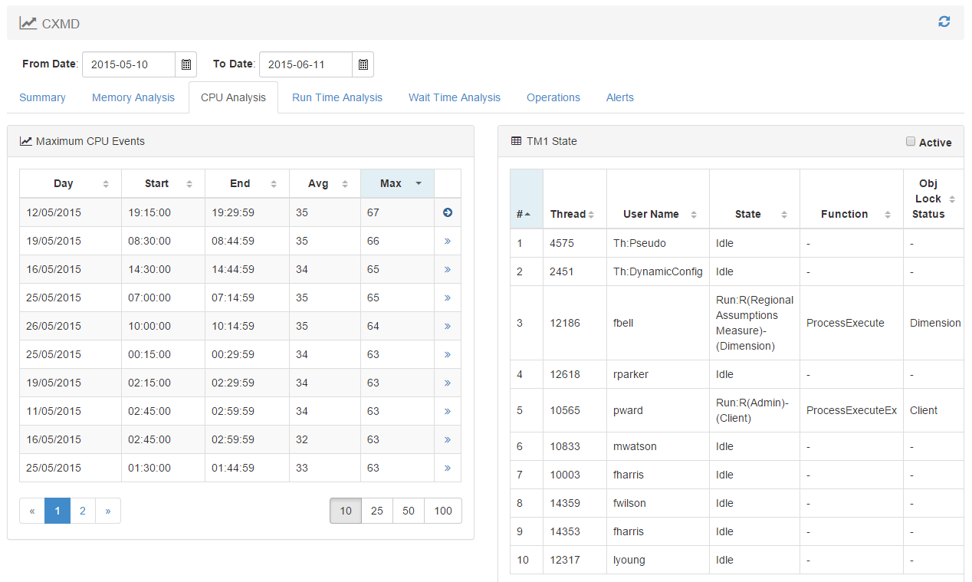This screenshot has height=582, width=972.
Task: Select page 1 in pagination
Action: (57, 511)
